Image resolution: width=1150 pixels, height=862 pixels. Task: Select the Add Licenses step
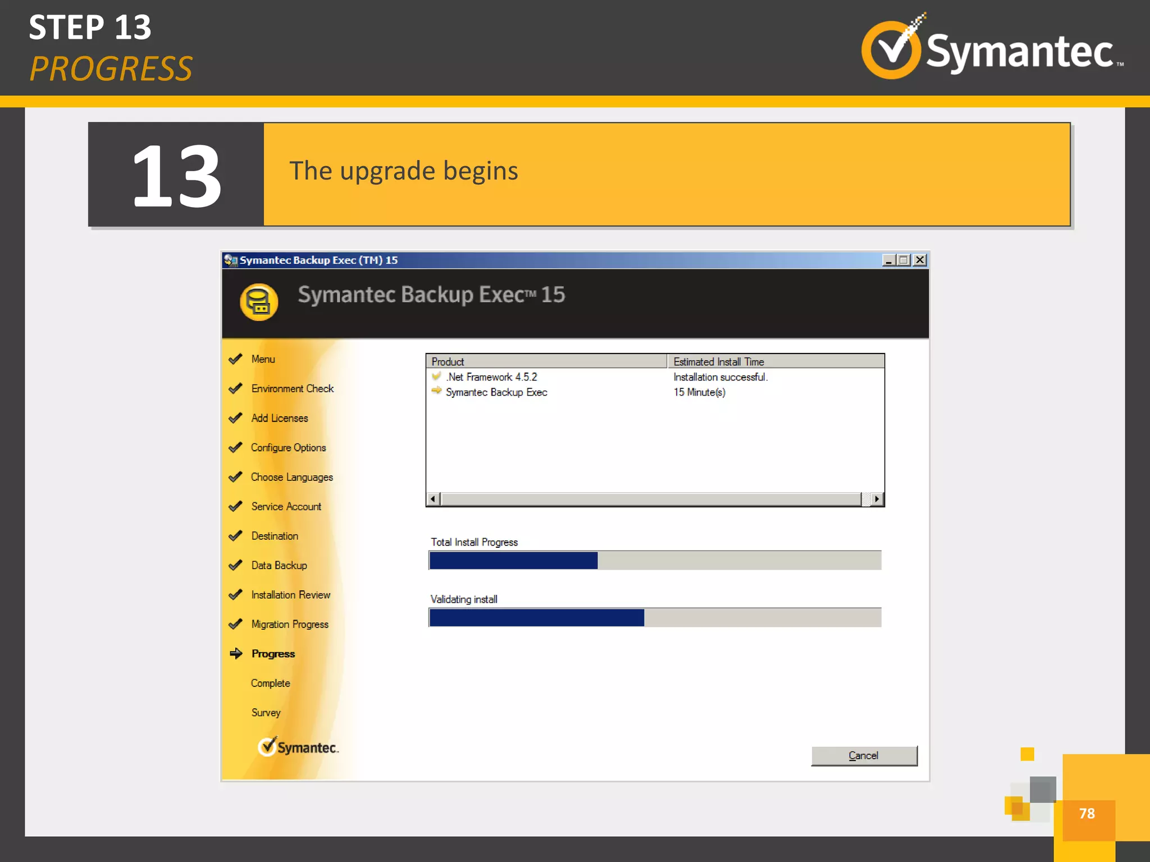[x=280, y=418]
